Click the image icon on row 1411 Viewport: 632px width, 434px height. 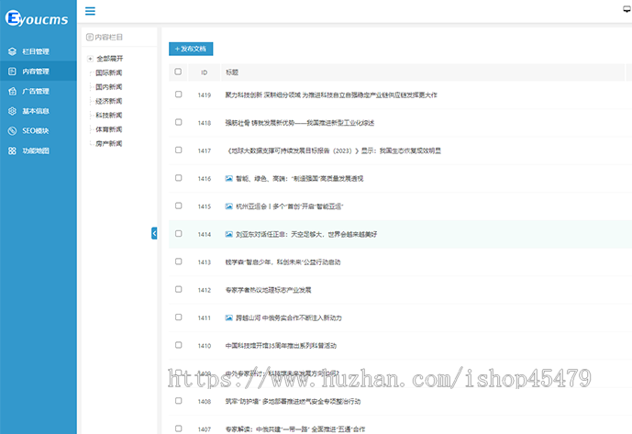[x=229, y=317]
